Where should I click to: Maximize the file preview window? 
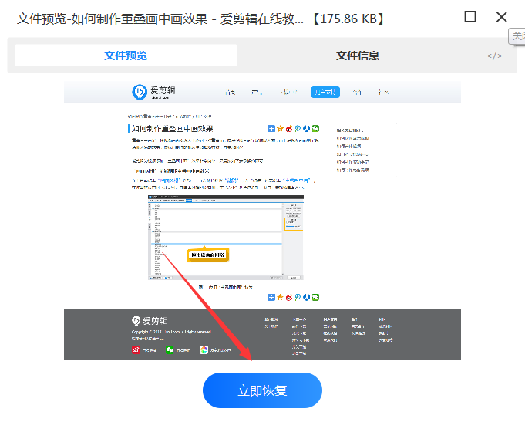pyautogui.click(x=470, y=17)
